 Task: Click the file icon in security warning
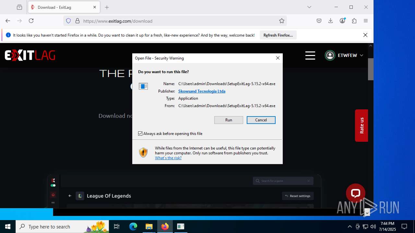[143, 86]
